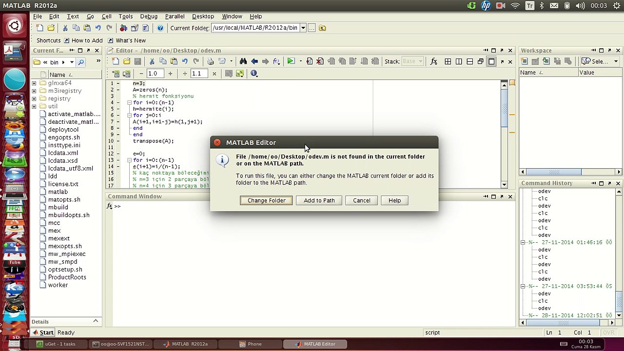624x351 pixels.
Task: Open GUIDE icon in the main toolbar
Action: (135, 28)
